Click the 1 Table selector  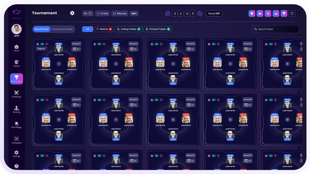pyautogui.click(x=102, y=13)
